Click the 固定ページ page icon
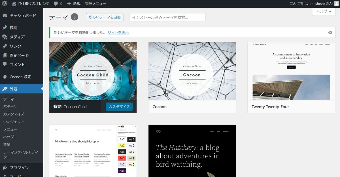The image size is (340, 177). 5,55
